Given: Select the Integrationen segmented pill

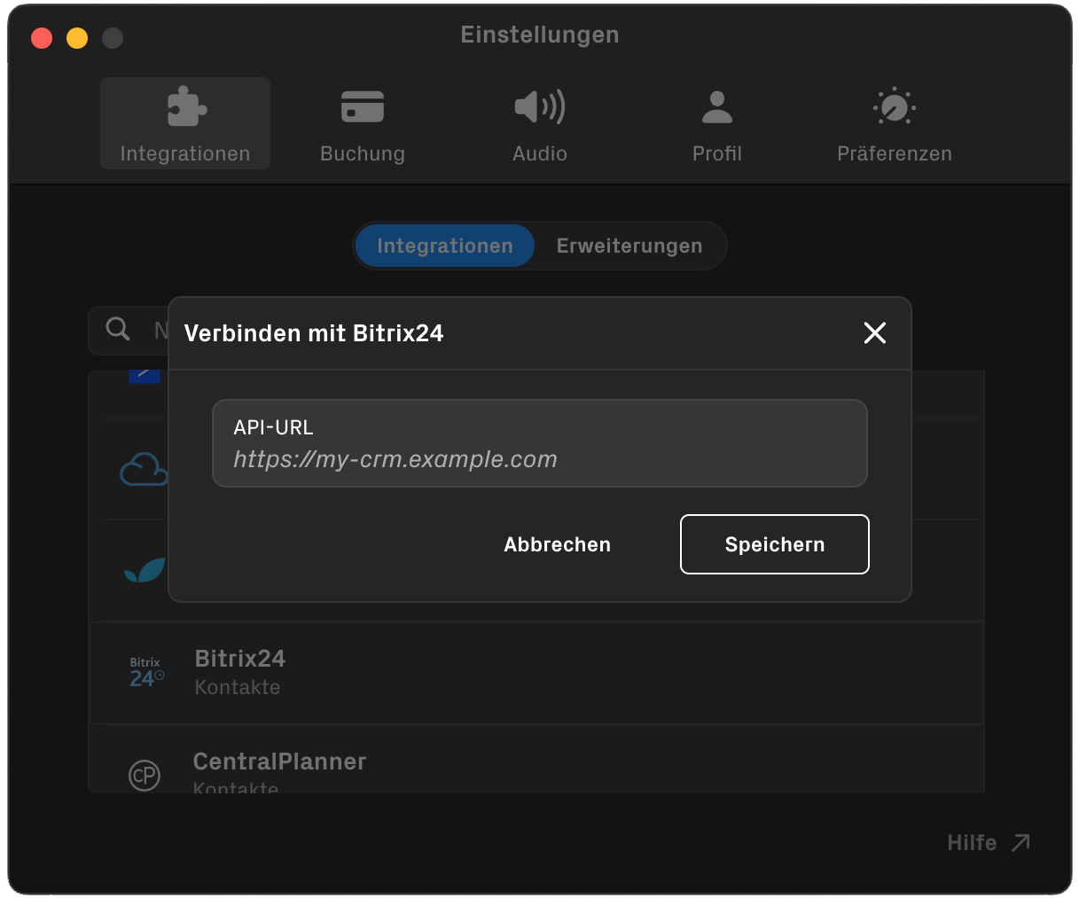Looking at the screenshot, I should pyautogui.click(x=445, y=246).
